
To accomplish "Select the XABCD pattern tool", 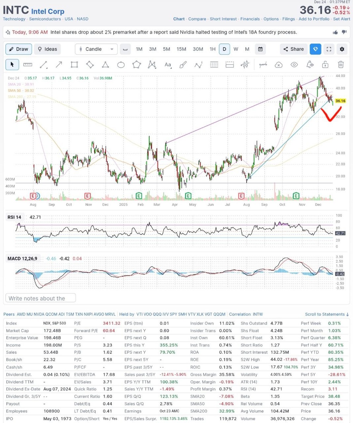I will [x=152, y=65].
